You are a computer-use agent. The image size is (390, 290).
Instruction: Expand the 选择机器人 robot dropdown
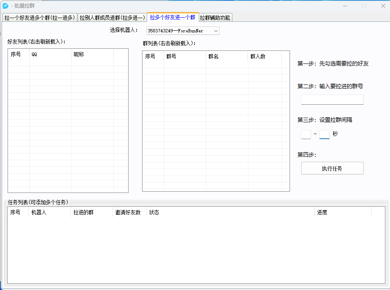216,31
